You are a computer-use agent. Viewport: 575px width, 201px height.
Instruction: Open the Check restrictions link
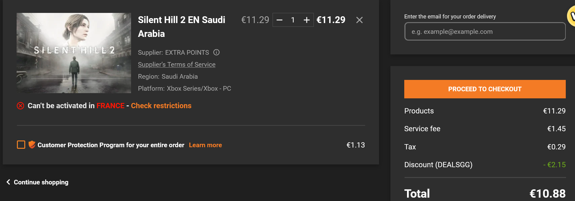[x=161, y=106]
